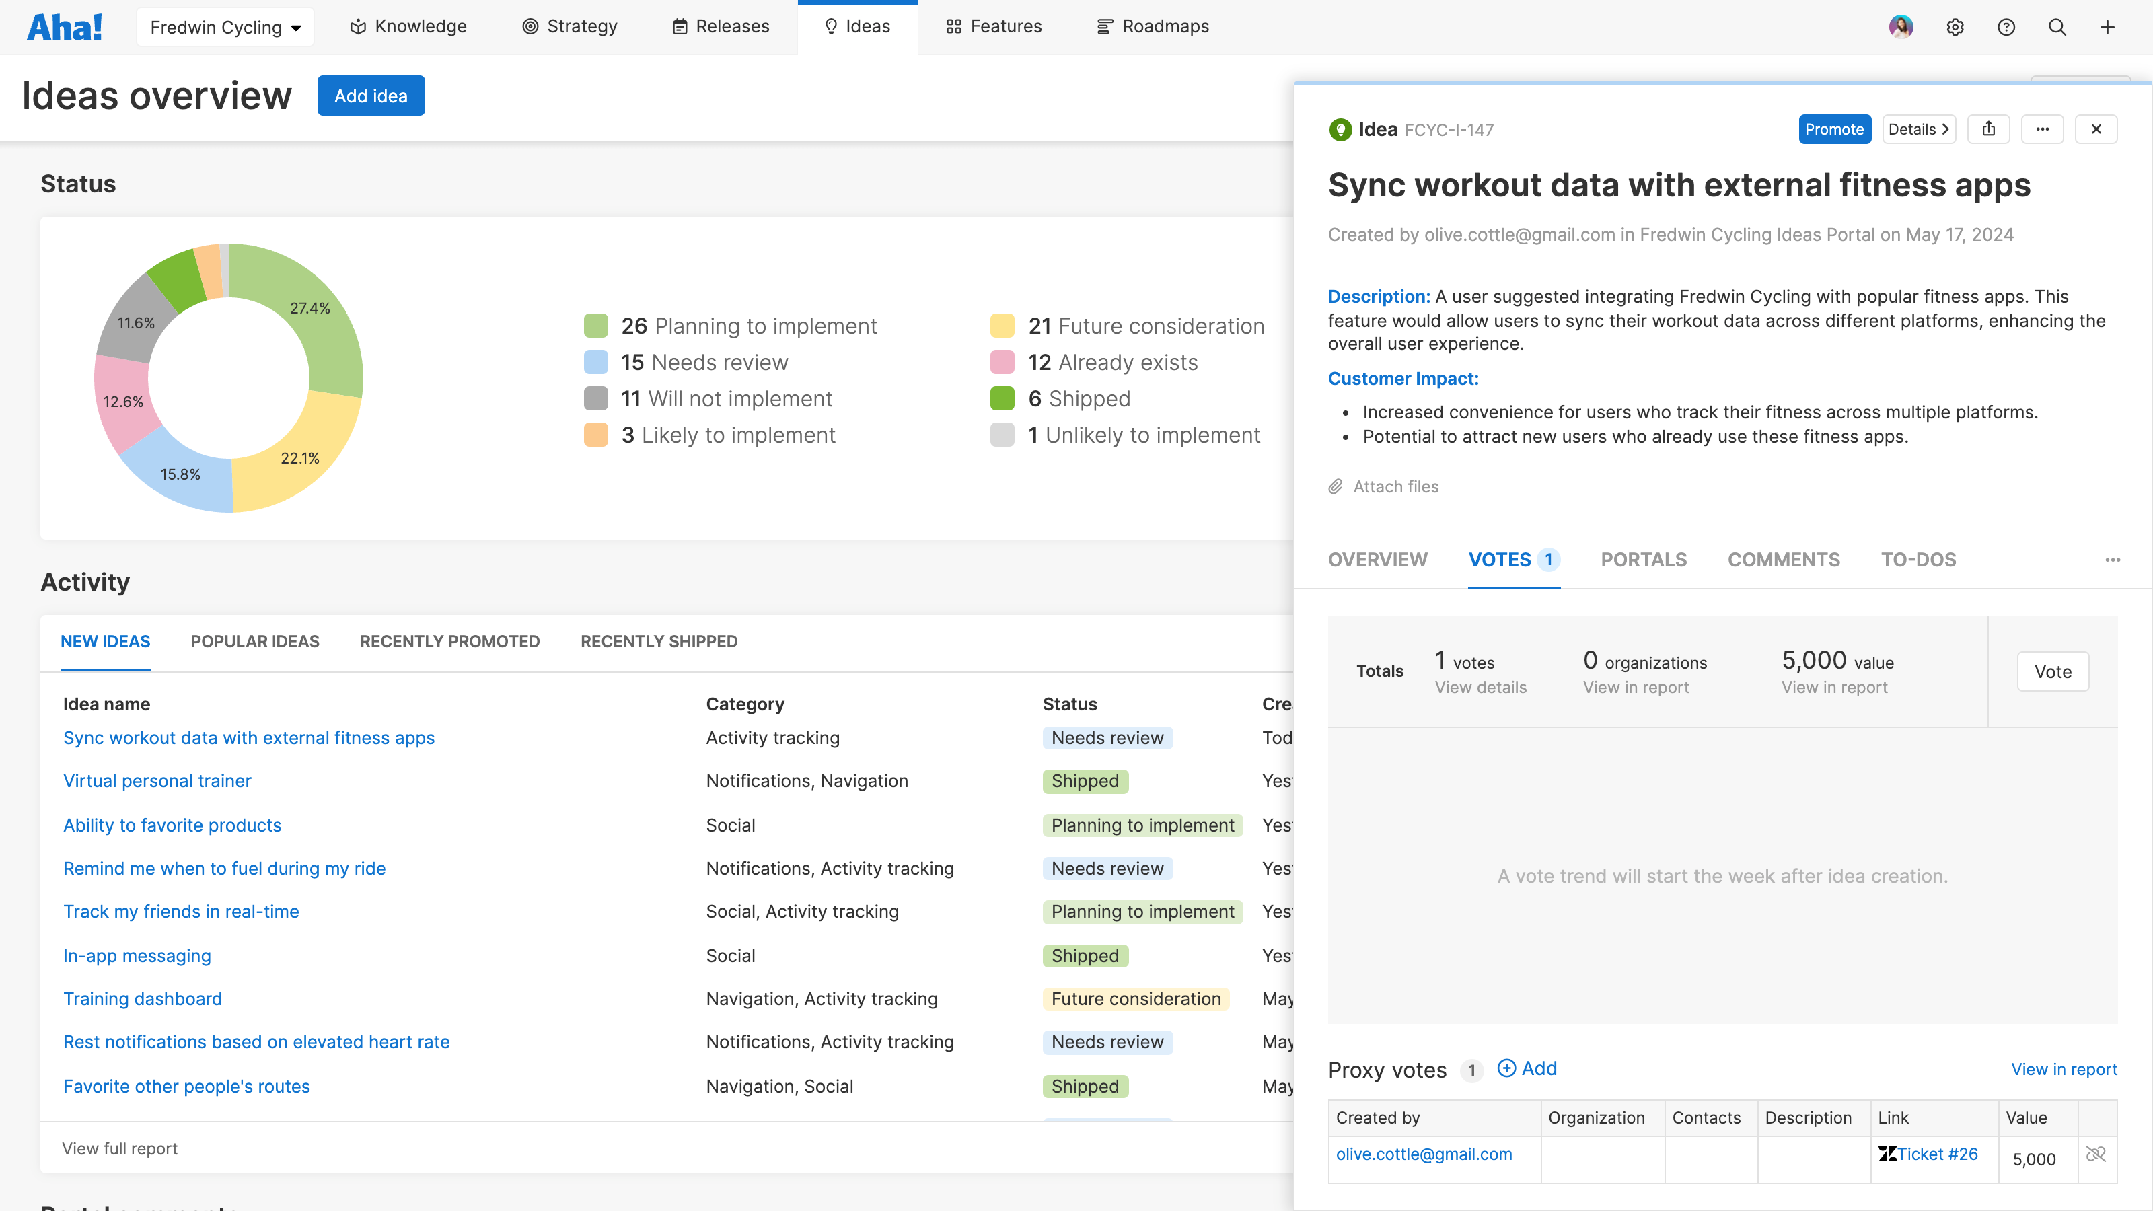Expand the Details chevron on the idea

[x=1945, y=129]
